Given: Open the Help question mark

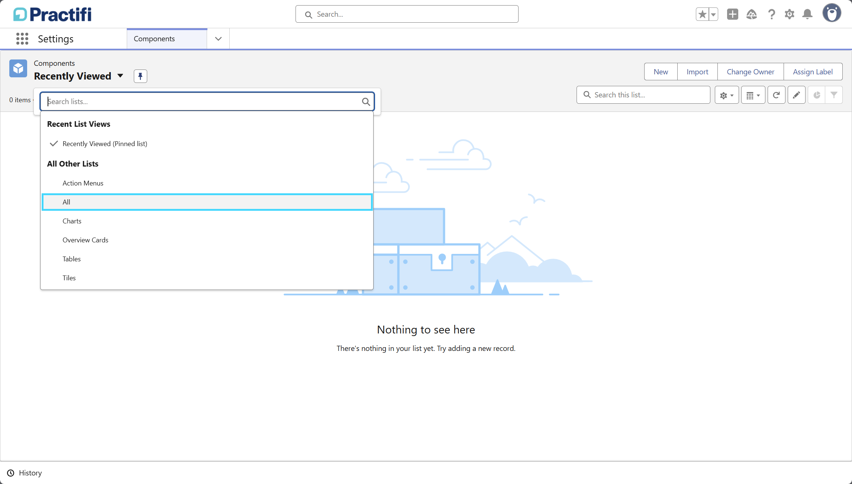Looking at the screenshot, I should pos(772,14).
